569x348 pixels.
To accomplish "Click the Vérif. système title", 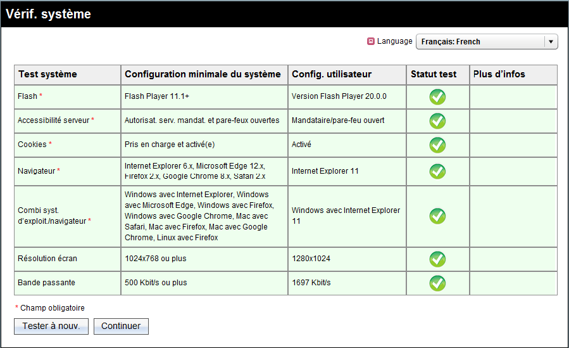I will [48, 14].
